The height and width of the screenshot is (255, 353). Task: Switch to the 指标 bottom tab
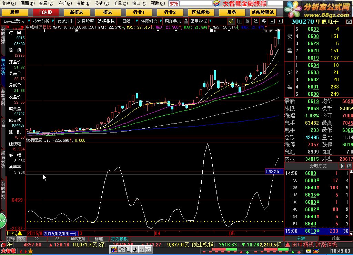[11, 238]
